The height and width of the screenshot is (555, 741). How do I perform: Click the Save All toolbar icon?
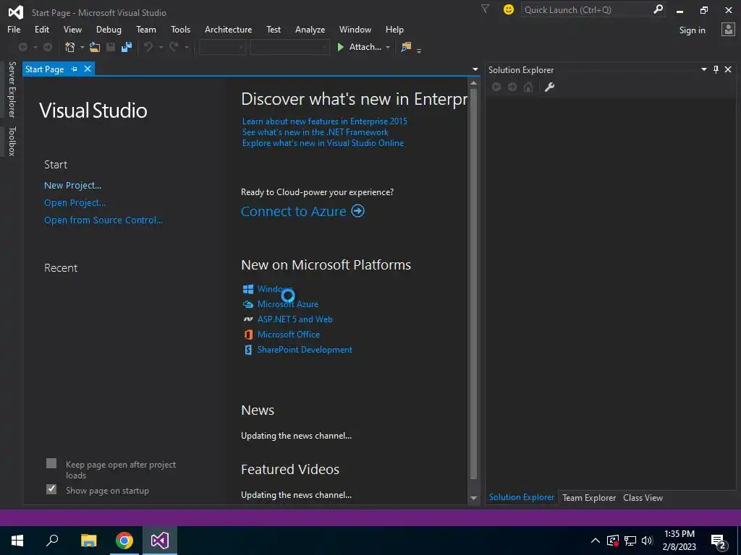[126, 47]
